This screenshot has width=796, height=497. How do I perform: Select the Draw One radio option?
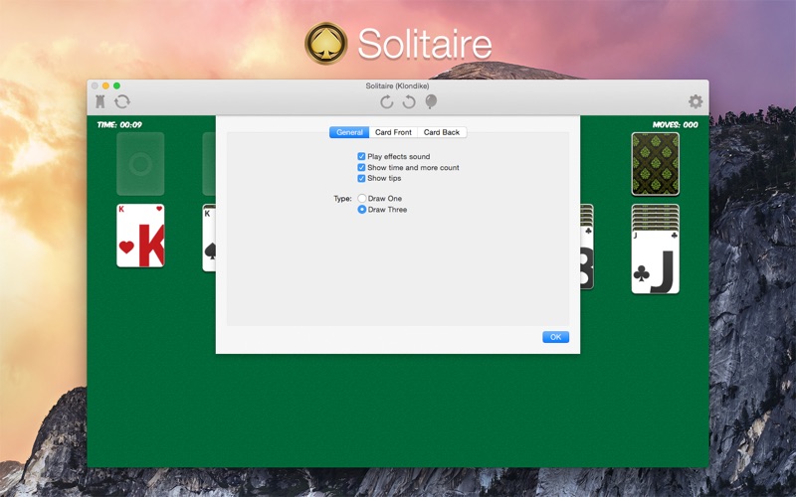click(362, 198)
